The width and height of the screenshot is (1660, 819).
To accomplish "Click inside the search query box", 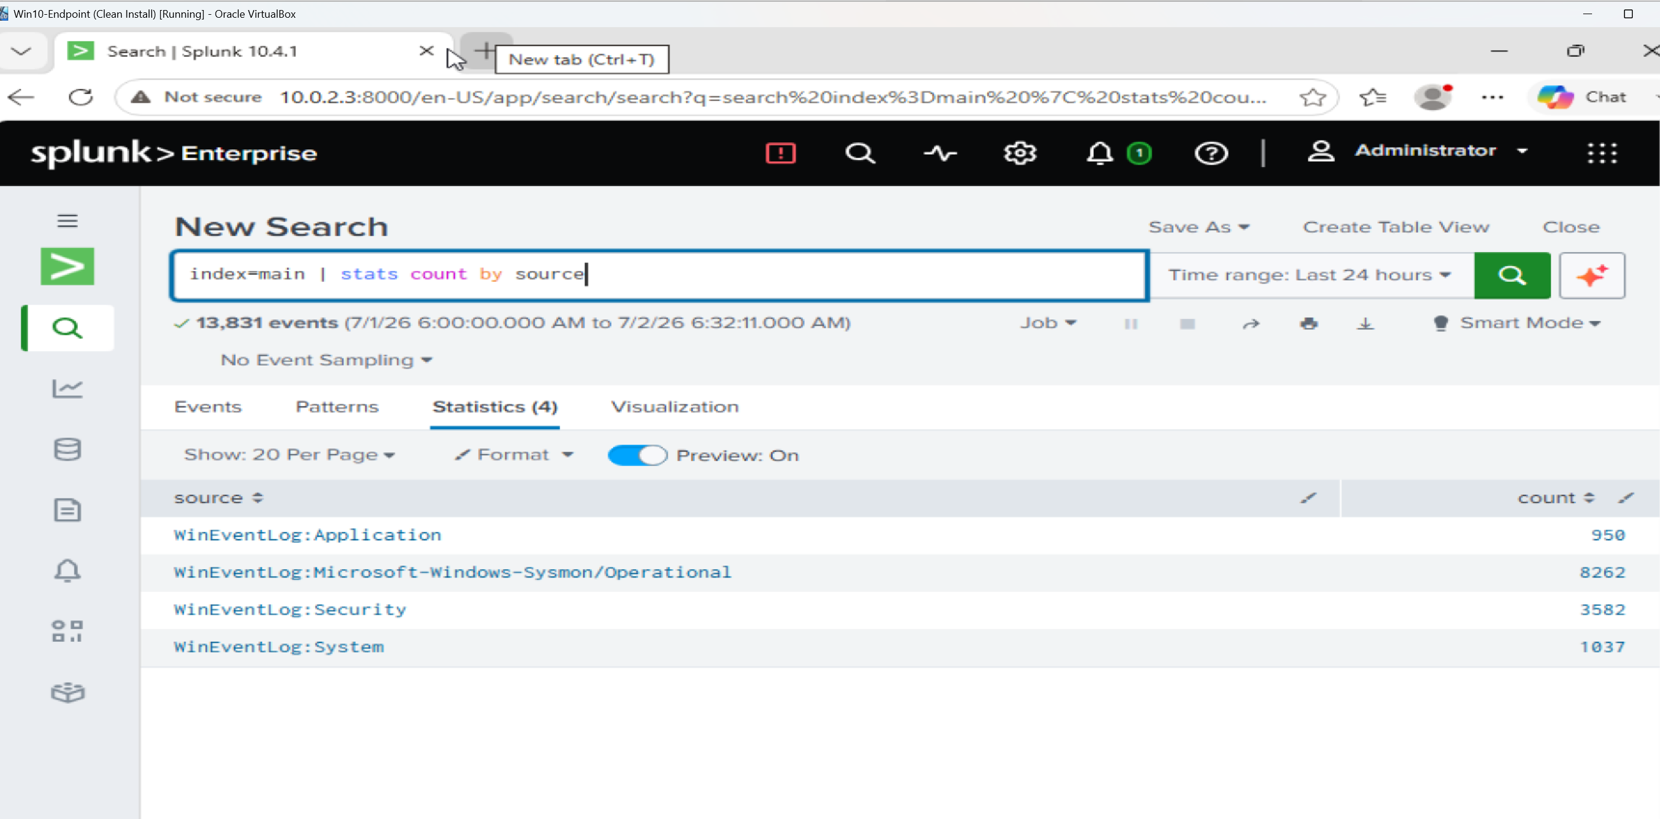I will click(660, 275).
